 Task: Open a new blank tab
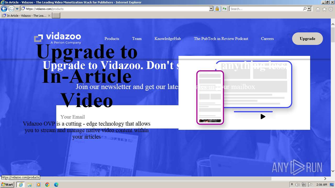[56, 16]
